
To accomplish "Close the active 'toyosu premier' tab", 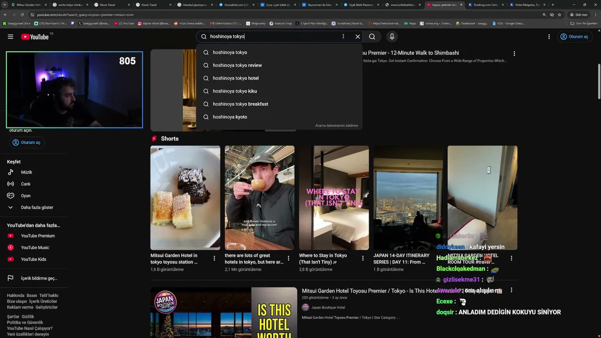I will pyautogui.click(x=462, y=5).
